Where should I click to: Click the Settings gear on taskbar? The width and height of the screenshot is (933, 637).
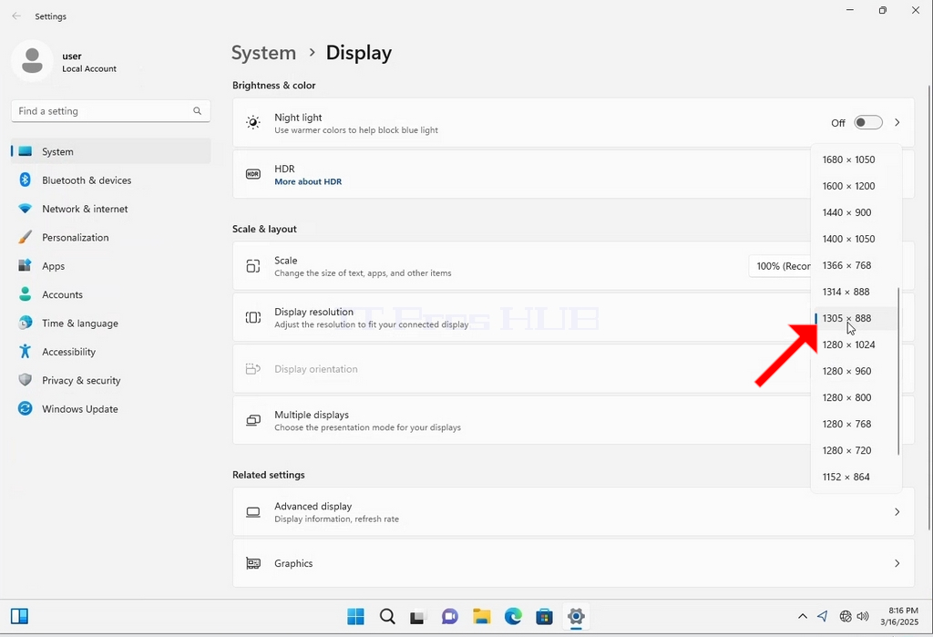(x=576, y=617)
